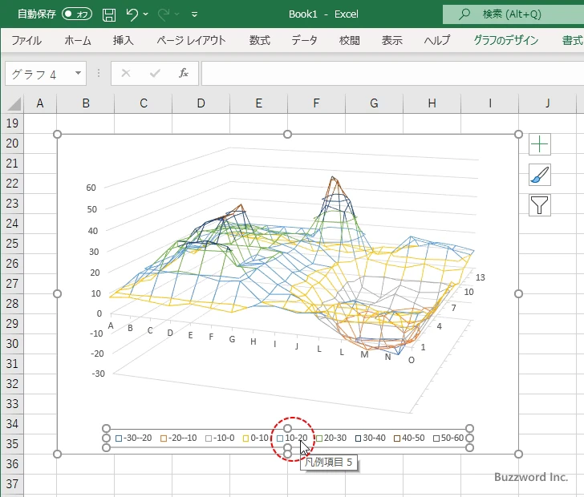Select legend entry -30--20
The height and width of the screenshot is (497, 584).
[x=134, y=438]
